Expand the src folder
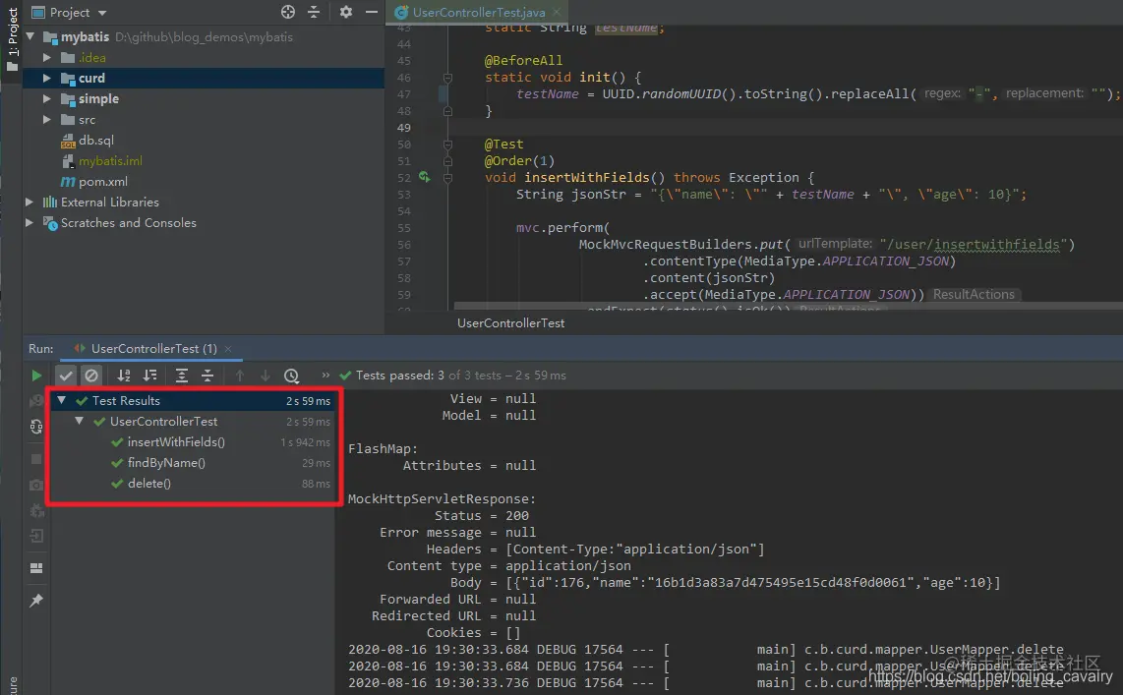This screenshot has width=1123, height=695. (x=46, y=120)
